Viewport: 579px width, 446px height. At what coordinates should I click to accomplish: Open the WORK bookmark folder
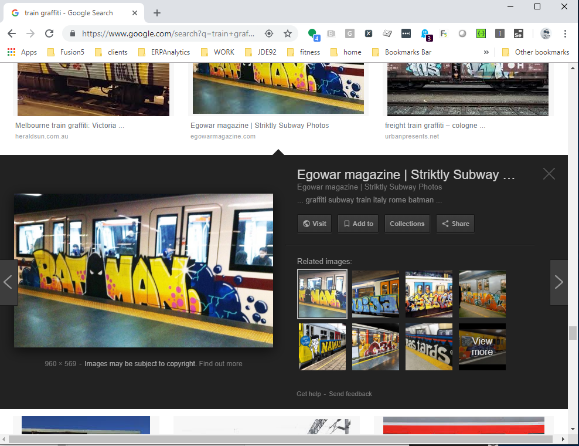217,52
